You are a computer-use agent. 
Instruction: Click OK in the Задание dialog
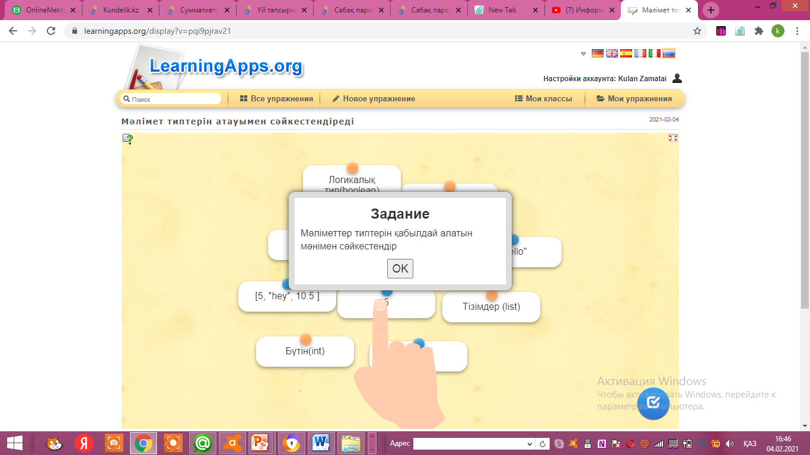pyautogui.click(x=400, y=268)
